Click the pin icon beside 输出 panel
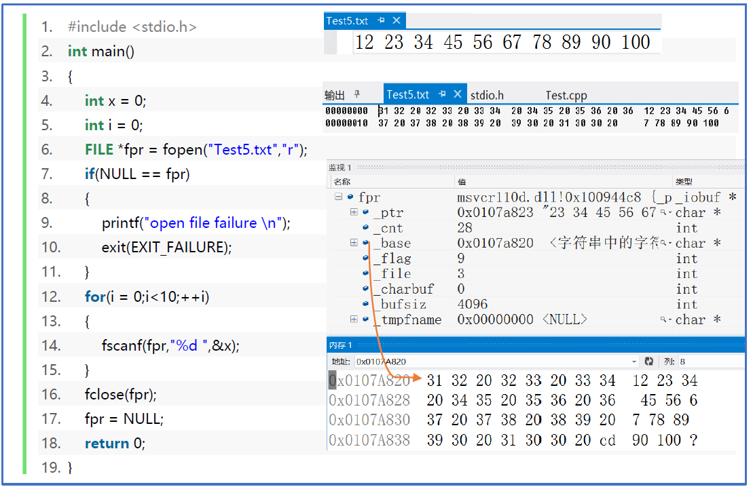 pyautogui.click(x=358, y=95)
